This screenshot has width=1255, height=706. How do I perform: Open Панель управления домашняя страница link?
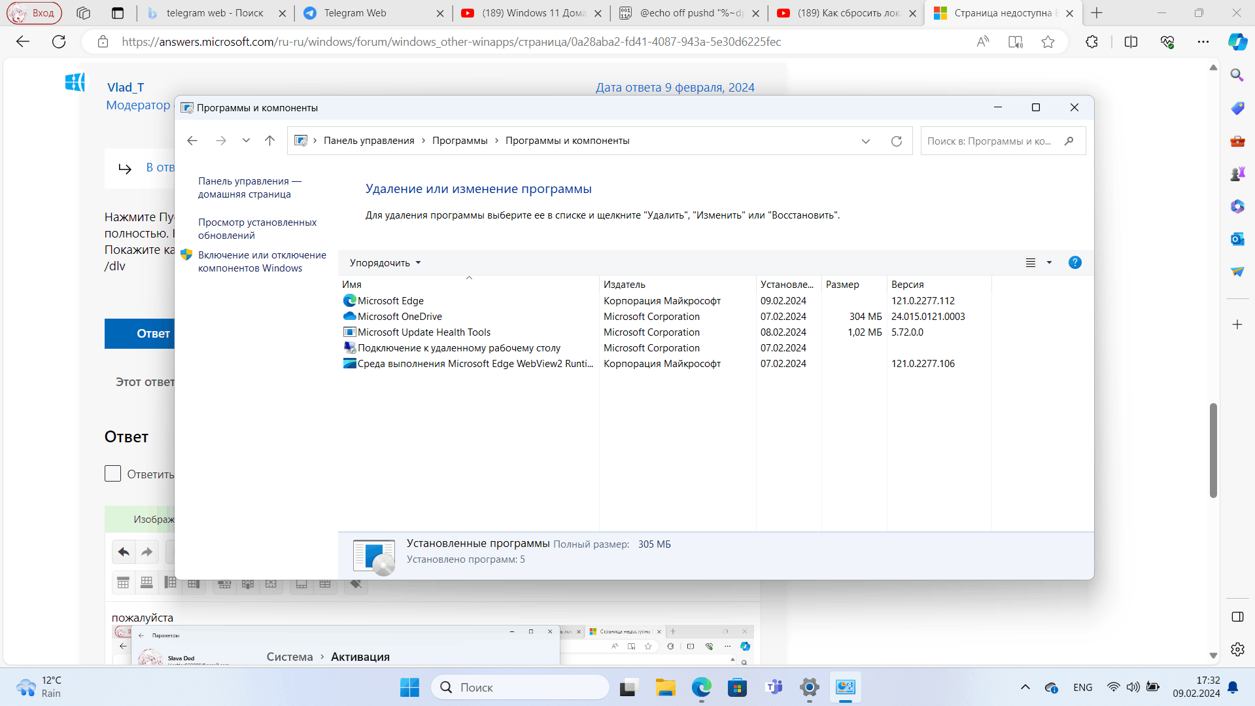coord(250,187)
